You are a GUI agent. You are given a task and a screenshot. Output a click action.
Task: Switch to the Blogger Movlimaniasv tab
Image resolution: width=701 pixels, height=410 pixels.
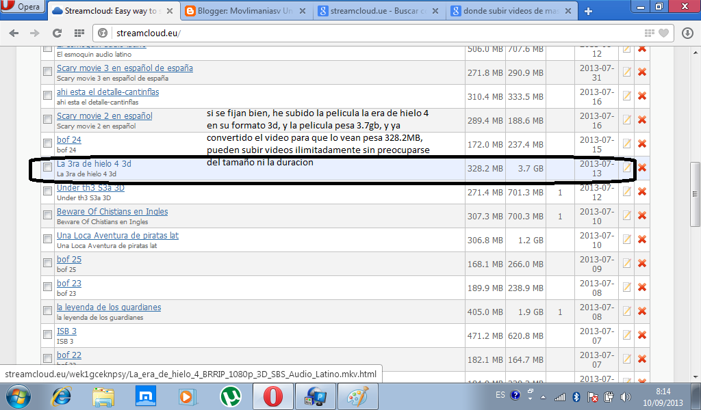[x=246, y=11]
